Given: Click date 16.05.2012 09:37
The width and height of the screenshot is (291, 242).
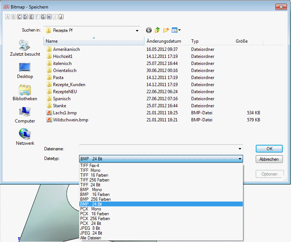Looking at the screenshot, I should pyautogui.click(x=162, y=49).
